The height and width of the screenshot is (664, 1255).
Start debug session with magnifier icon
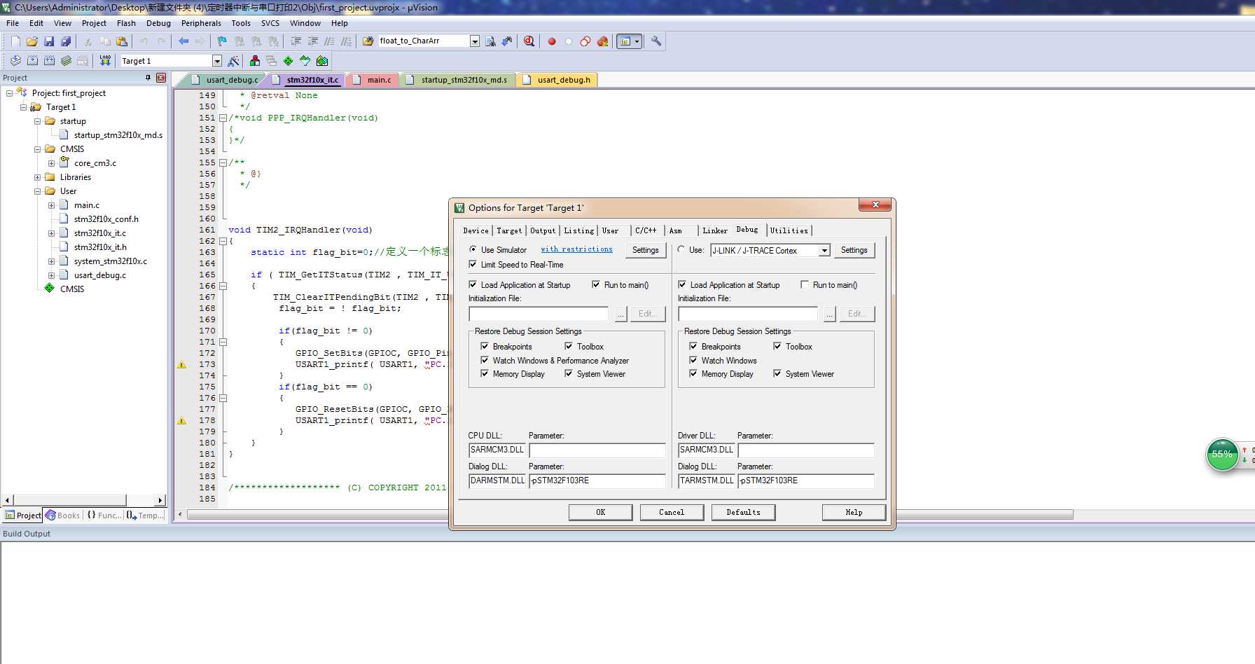click(x=529, y=41)
